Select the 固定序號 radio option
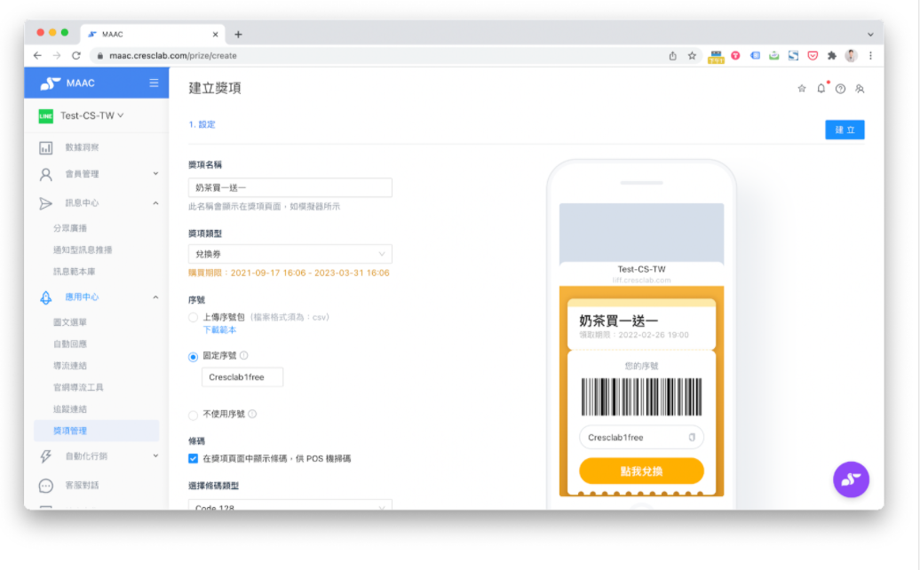Screen dimensions: 920x570 193,357
